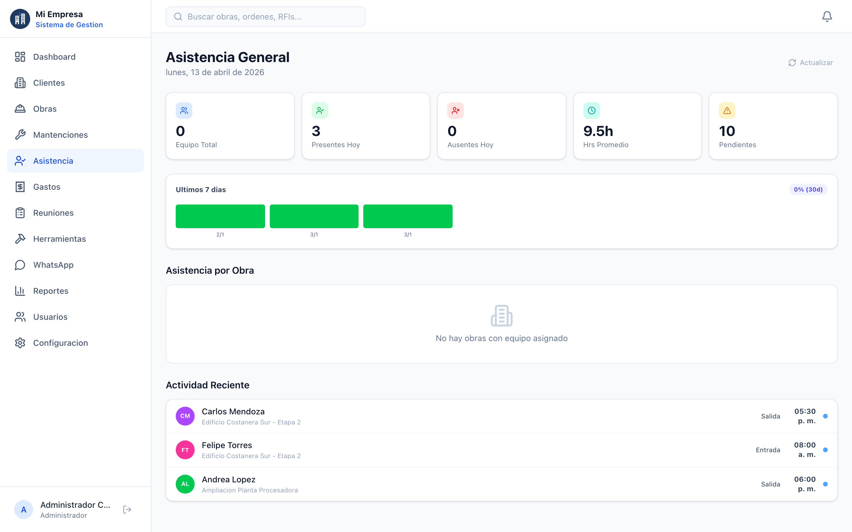Select the Herramientas hammer icon
The width and height of the screenshot is (852, 532).
click(20, 239)
